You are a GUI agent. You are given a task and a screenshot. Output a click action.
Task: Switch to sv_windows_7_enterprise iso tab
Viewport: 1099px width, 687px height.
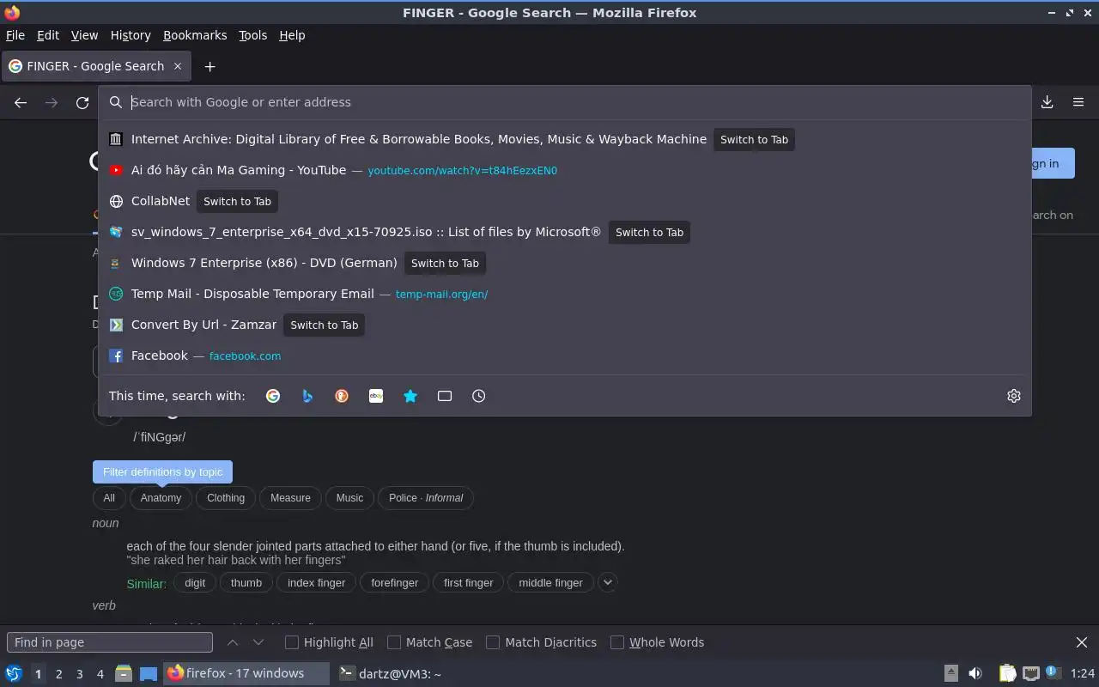565,232
